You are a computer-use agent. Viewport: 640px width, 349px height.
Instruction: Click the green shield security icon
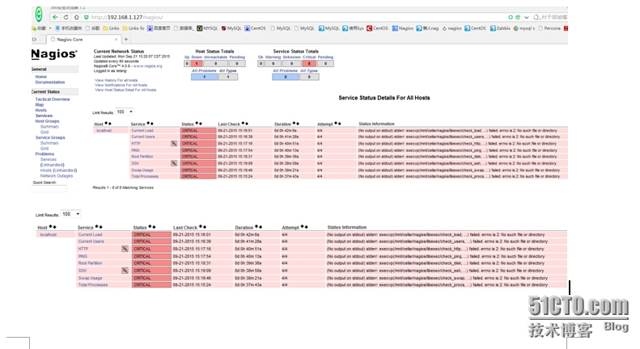click(86, 17)
